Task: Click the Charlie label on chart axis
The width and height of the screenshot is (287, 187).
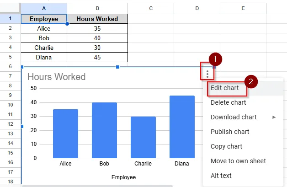Action: pos(143,163)
